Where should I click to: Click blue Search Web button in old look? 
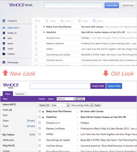point(114,86)
